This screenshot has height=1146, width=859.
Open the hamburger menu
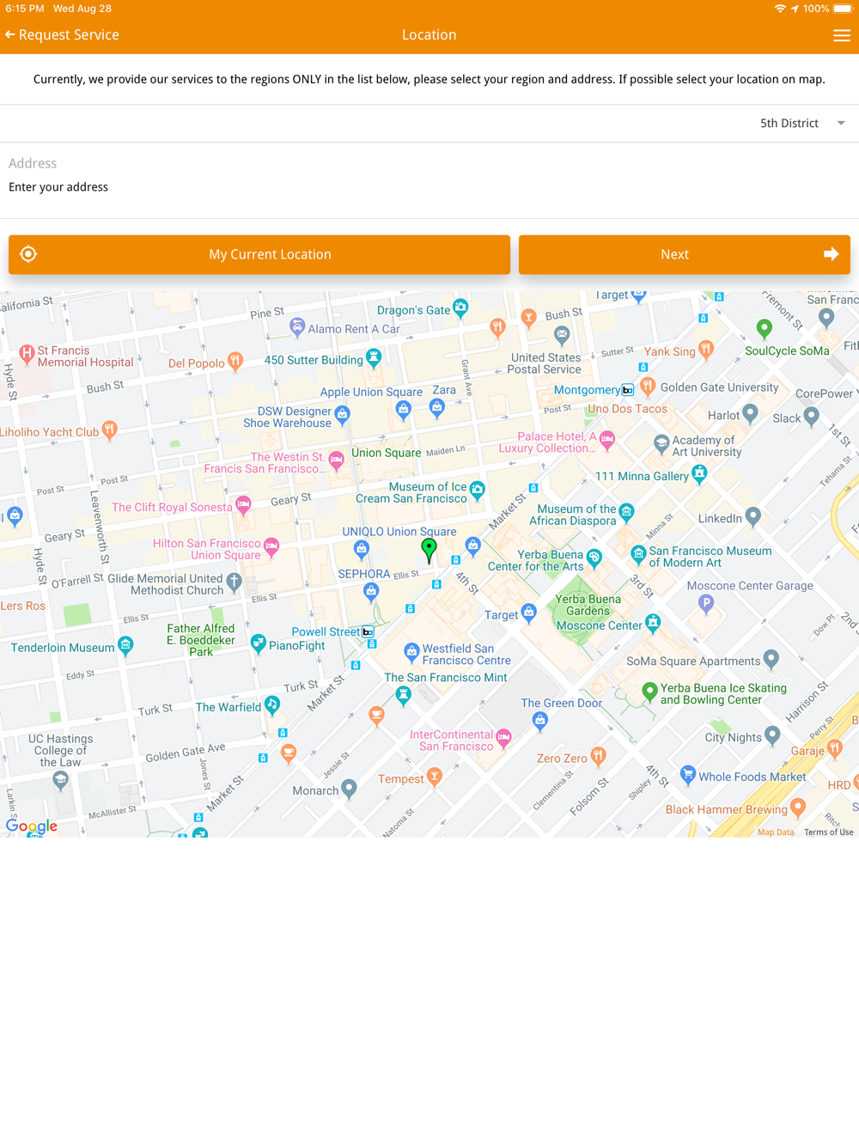pyautogui.click(x=842, y=35)
